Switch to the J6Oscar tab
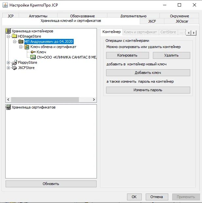This screenshot has width=202, height=203. (x=182, y=21)
